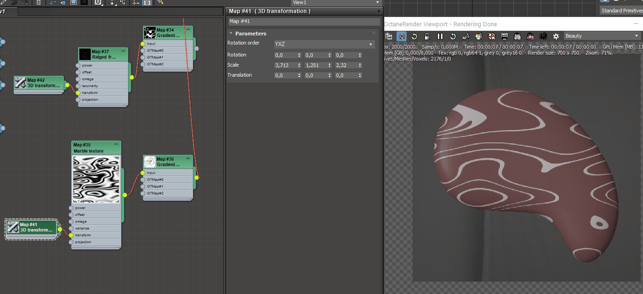Click the Delete Selected trash icon in Slate toolbar
Screen dimensions: 643x294
click(x=38, y=2)
